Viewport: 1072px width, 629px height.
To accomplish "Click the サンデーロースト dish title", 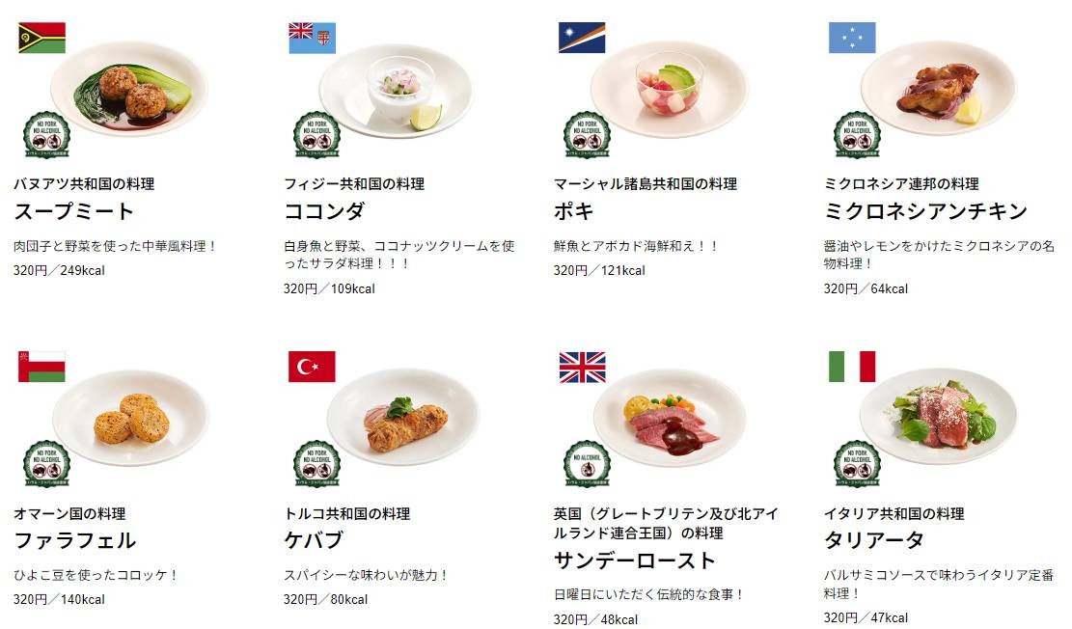I will (x=635, y=560).
